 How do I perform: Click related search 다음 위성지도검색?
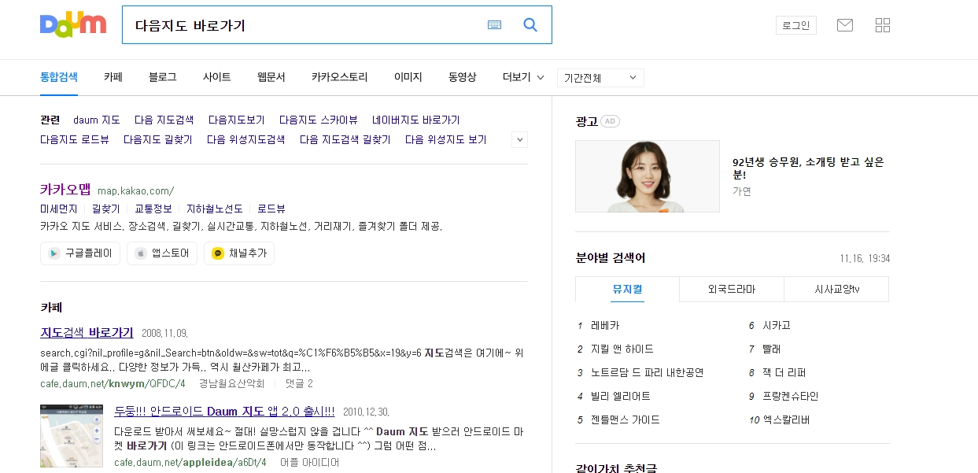(x=246, y=140)
